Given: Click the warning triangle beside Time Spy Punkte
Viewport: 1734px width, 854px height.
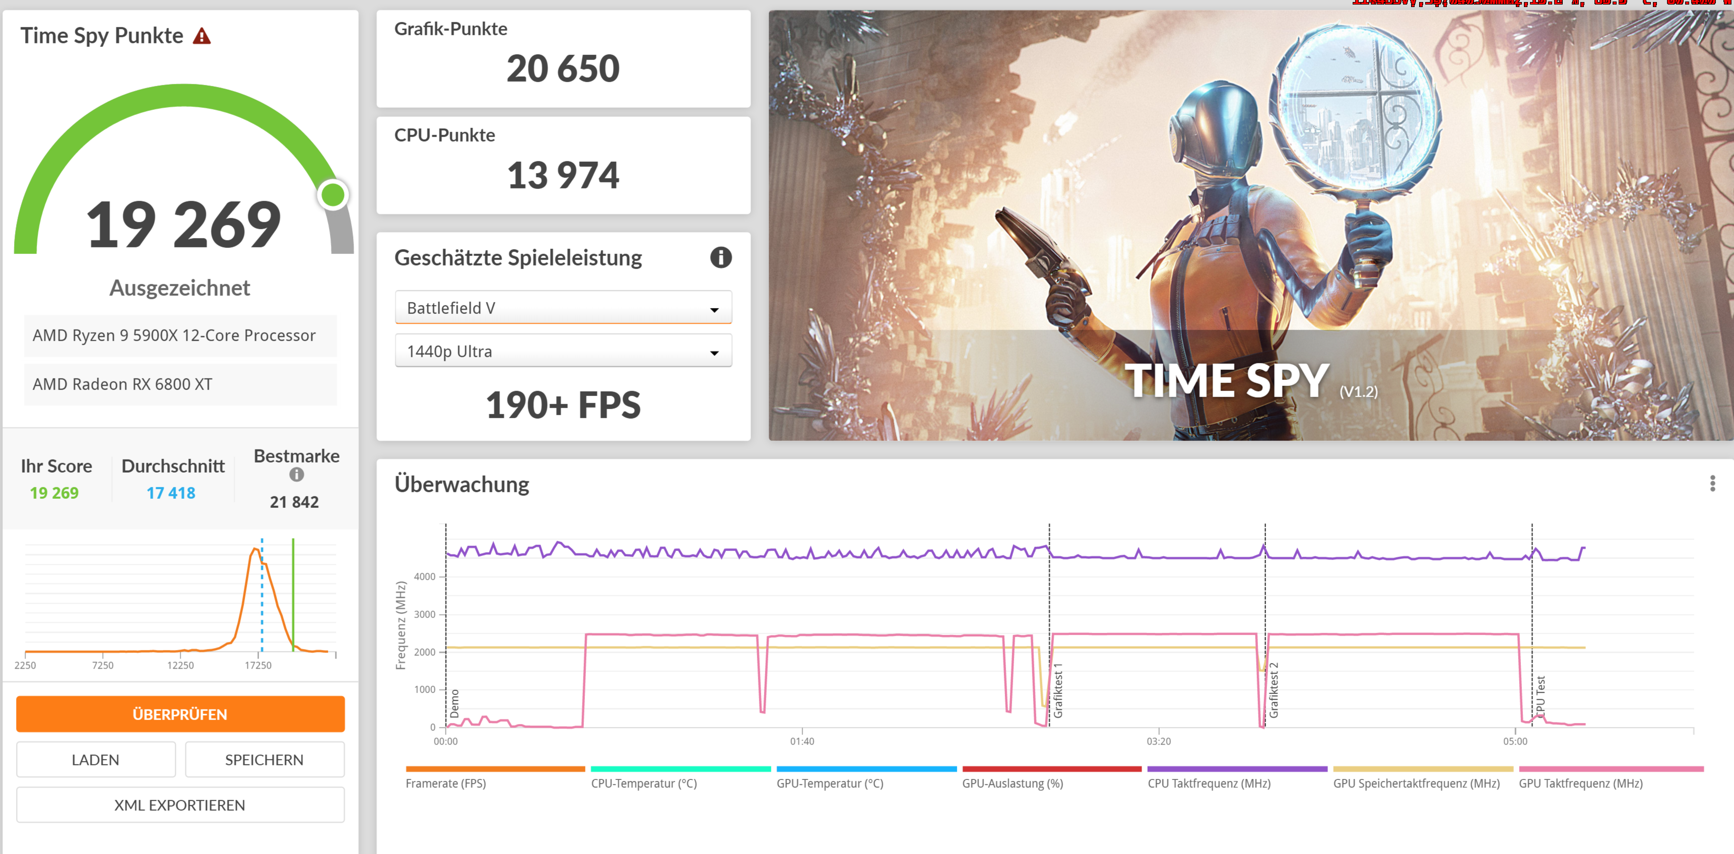Looking at the screenshot, I should (202, 36).
